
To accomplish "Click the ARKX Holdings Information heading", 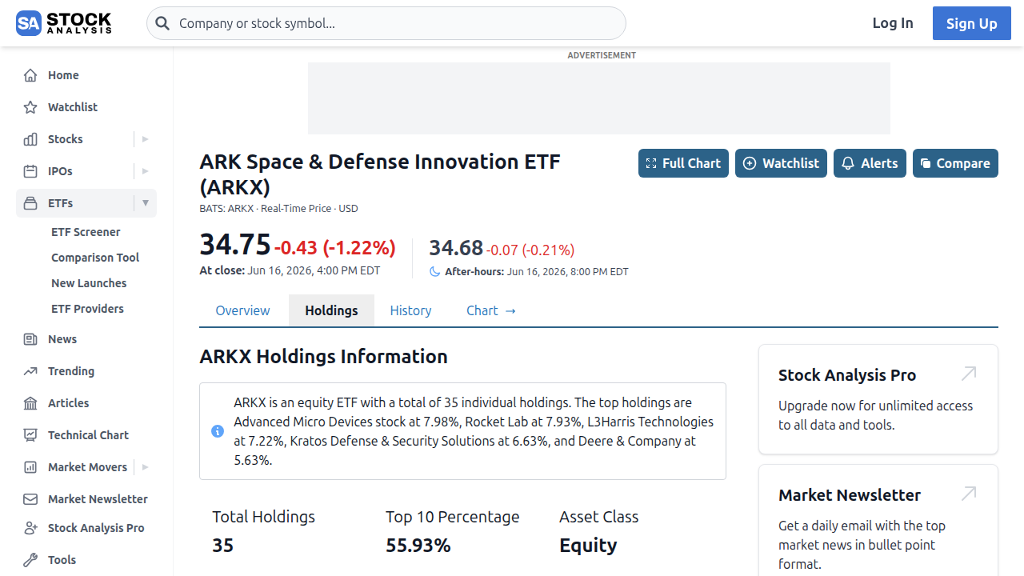I will coord(323,357).
